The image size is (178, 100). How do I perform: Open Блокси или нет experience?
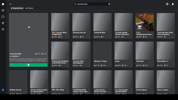pos(81,26)
